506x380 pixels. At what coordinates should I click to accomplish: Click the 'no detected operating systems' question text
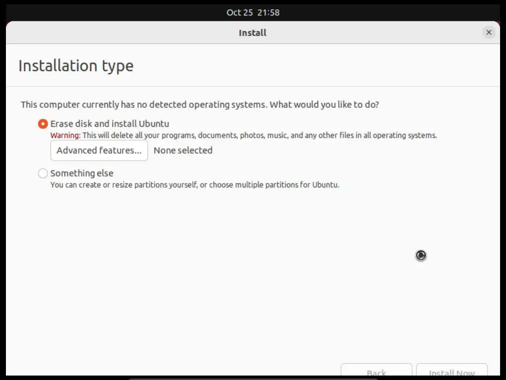[200, 105]
